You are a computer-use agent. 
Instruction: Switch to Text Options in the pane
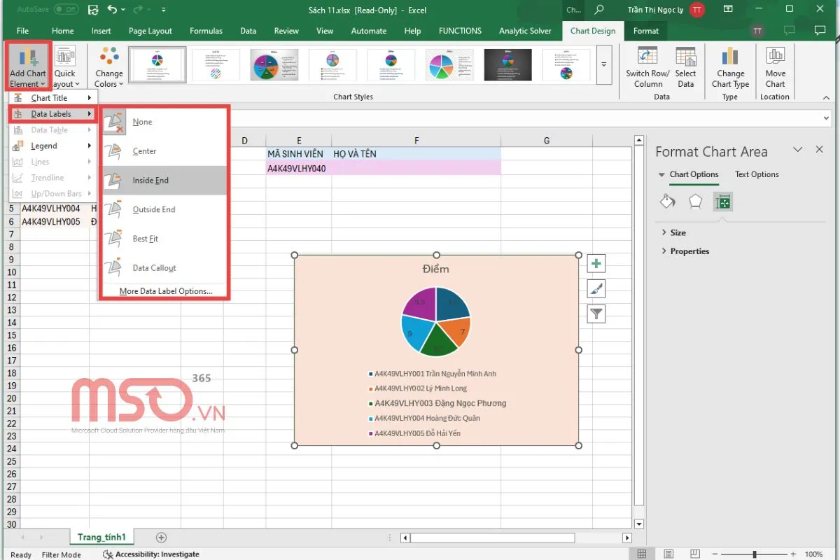tap(756, 174)
